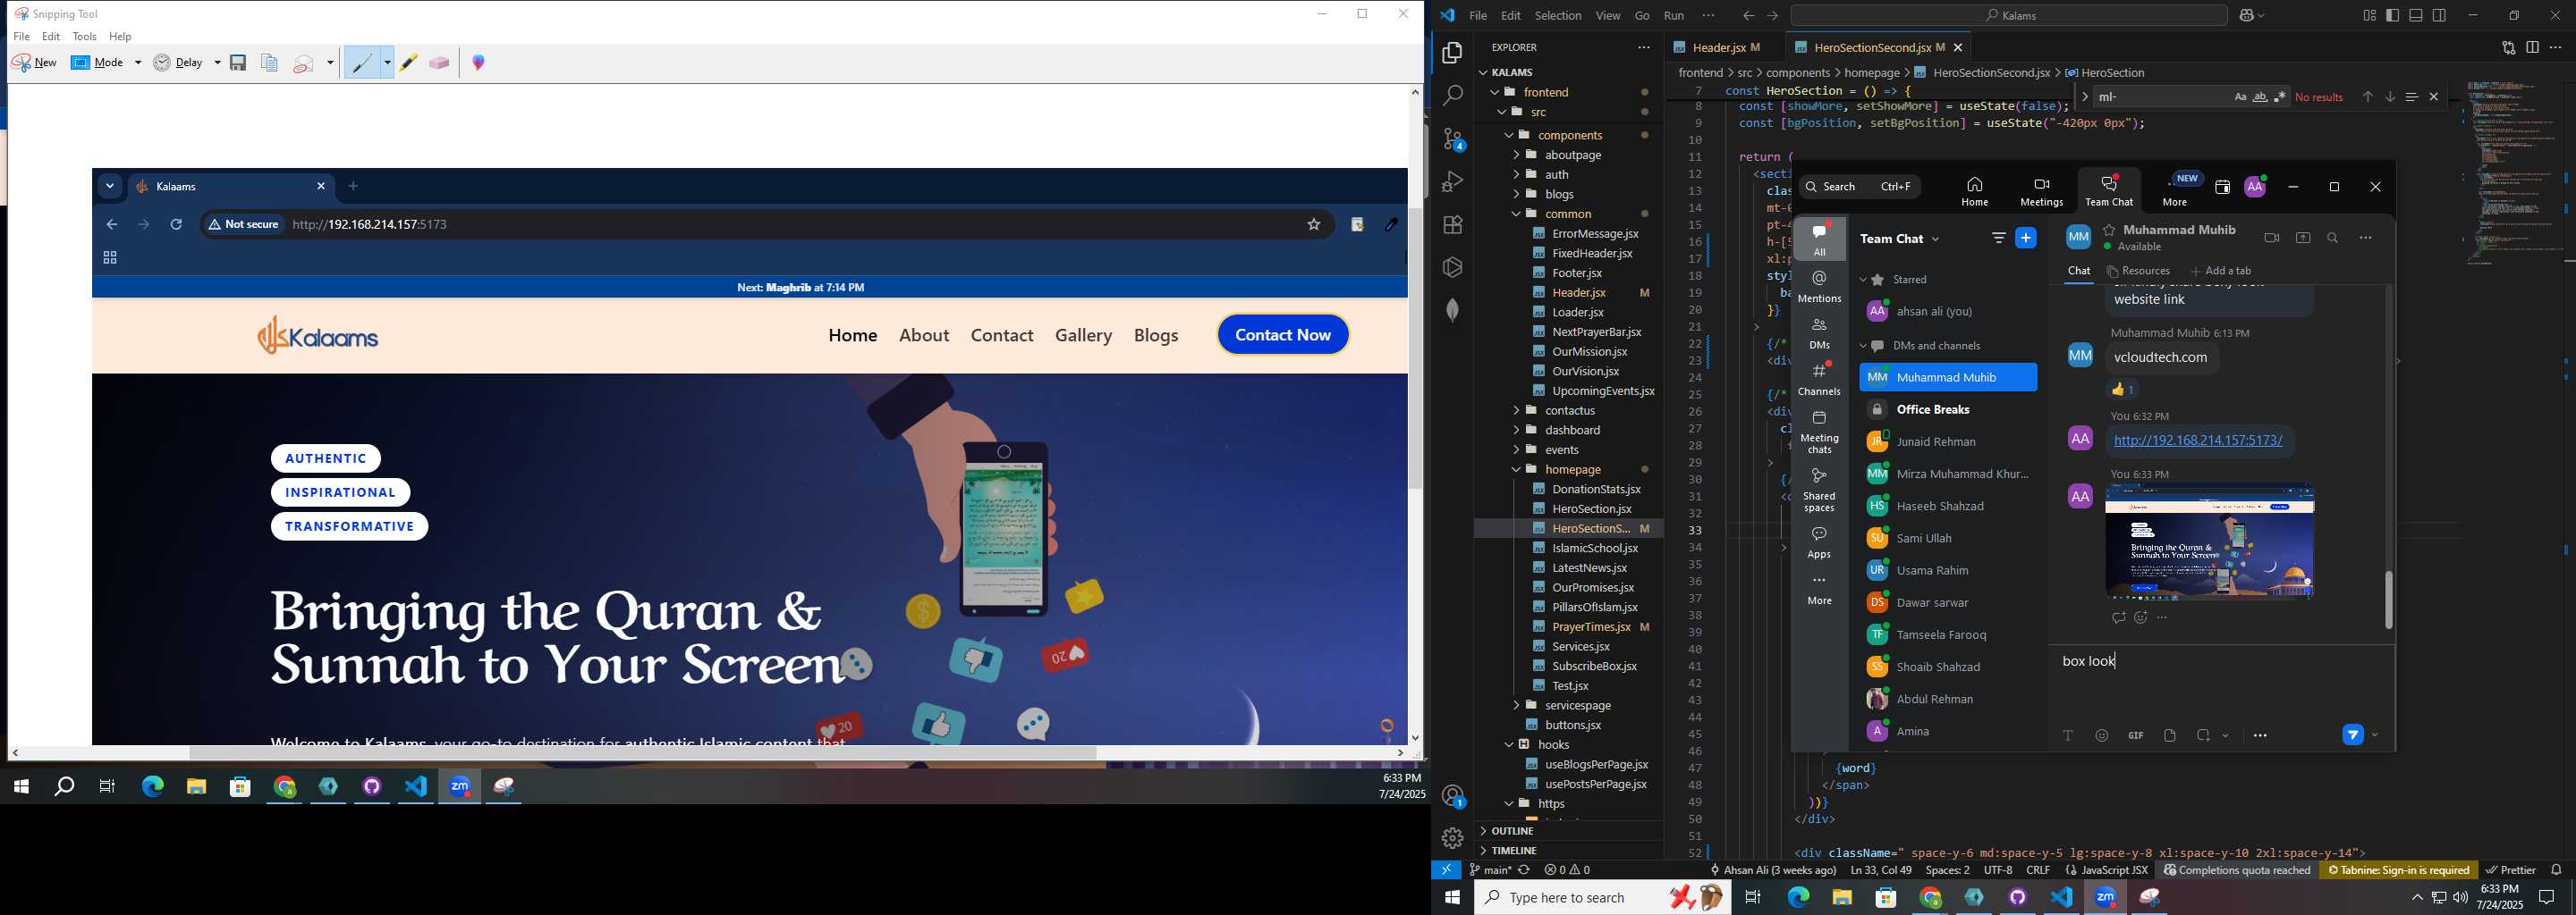2576x915 pixels.
Task: Open the Meetings tab in Zoom
Action: click(2041, 191)
